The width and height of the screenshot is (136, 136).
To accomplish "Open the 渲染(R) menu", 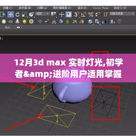I will 82,8.
